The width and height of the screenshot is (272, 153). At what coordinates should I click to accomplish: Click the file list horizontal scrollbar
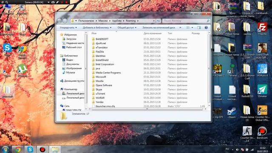coord(147,109)
